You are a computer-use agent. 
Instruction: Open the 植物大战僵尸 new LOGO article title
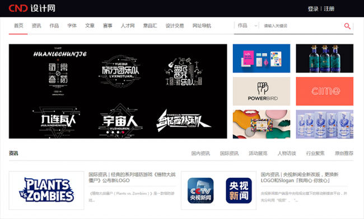(x=132, y=177)
